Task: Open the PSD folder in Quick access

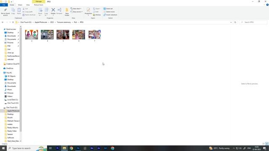Action: tap(9, 46)
